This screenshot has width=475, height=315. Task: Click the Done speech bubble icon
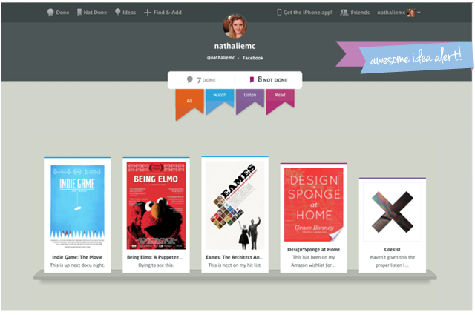click(x=50, y=13)
